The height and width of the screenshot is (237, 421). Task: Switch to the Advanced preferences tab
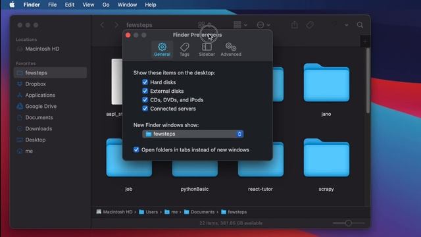[x=231, y=49]
